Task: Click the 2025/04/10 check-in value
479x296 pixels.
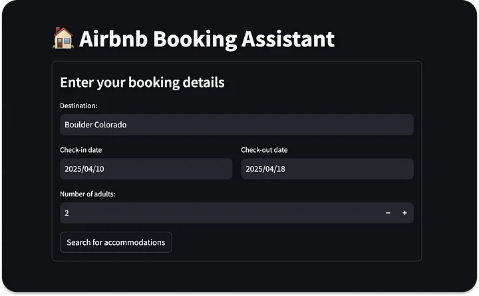Action: pos(84,169)
